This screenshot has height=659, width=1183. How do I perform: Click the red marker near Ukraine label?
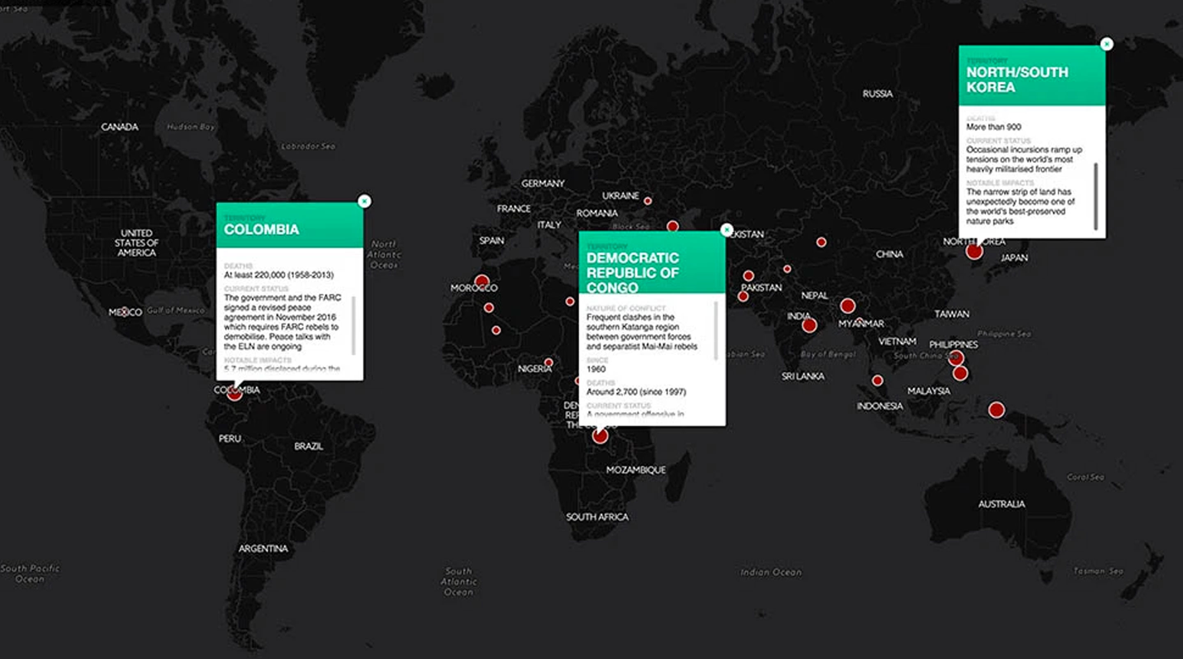[647, 200]
